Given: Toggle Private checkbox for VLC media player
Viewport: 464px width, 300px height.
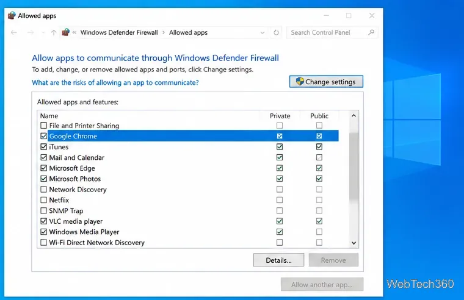Looking at the screenshot, I should tap(280, 221).
